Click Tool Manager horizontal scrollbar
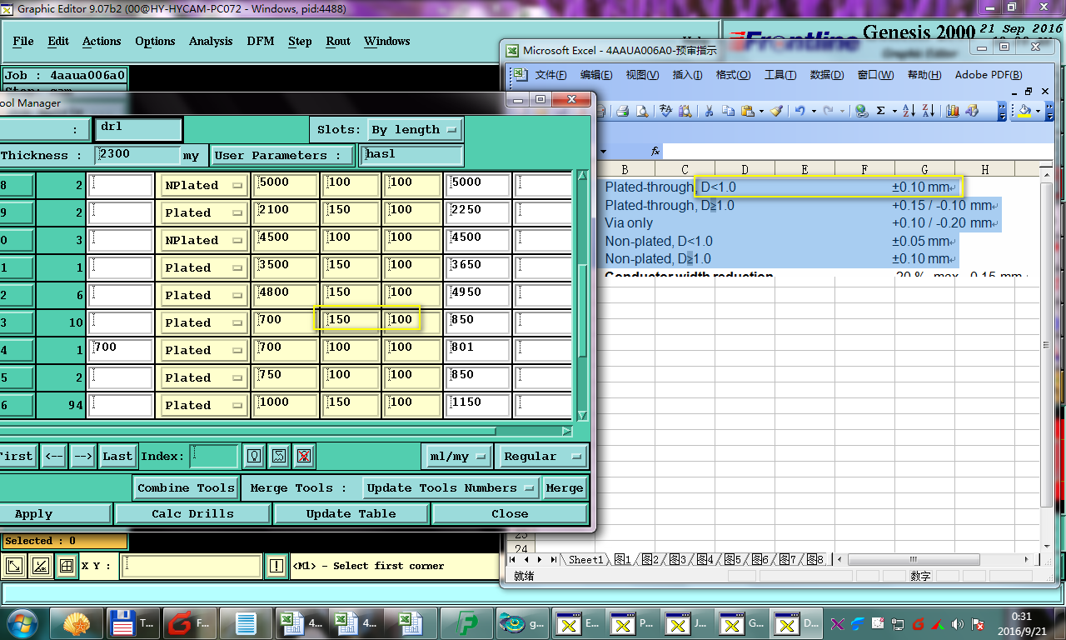The width and height of the screenshot is (1066, 640). point(250,431)
